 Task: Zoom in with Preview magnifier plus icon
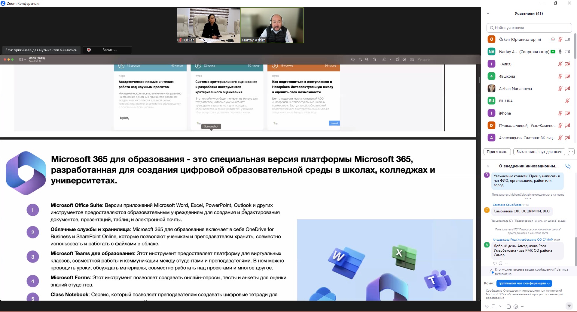367,59
